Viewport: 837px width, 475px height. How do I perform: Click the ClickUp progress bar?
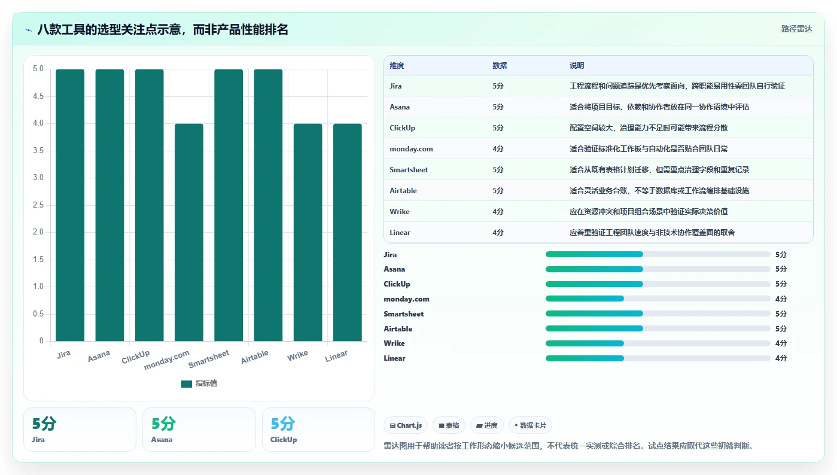click(658, 284)
